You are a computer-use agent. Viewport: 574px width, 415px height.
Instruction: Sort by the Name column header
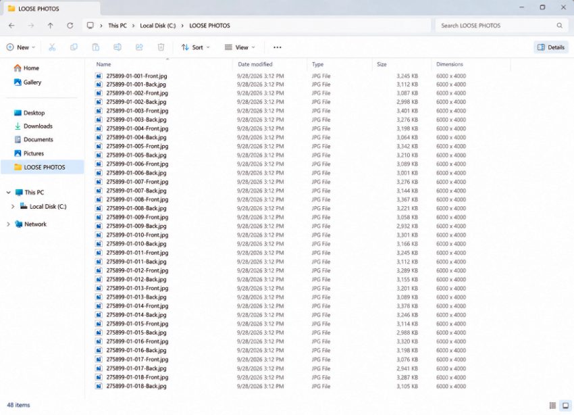(x=103, y=64)
